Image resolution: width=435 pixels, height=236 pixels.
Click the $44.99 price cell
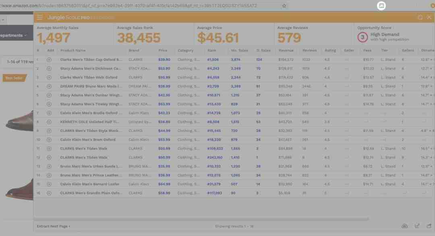tap(164, 131)
